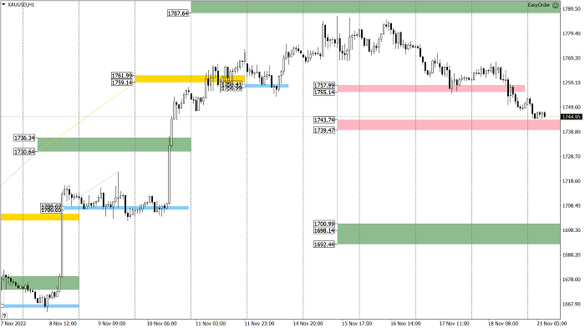Click the 1688.20 value on price scale
Image resolution: width=585 pixels, height=328 pixels.
[x=571, y=255]
